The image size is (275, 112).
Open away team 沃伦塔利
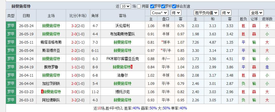pos(123,26)
